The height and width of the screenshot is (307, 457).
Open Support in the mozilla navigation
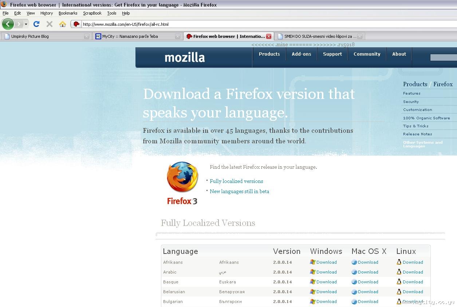tap(332, 54)
